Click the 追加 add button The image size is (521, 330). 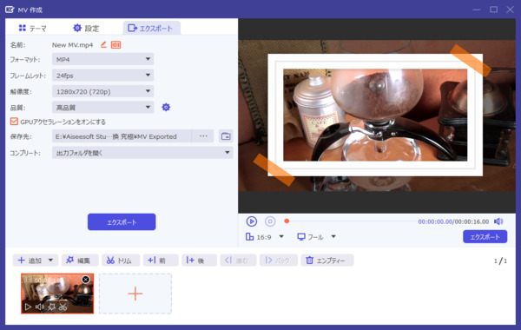30,261
